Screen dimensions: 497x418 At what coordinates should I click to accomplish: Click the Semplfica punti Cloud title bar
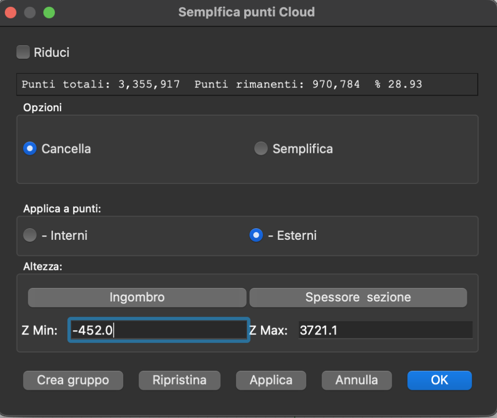[247, 12]
